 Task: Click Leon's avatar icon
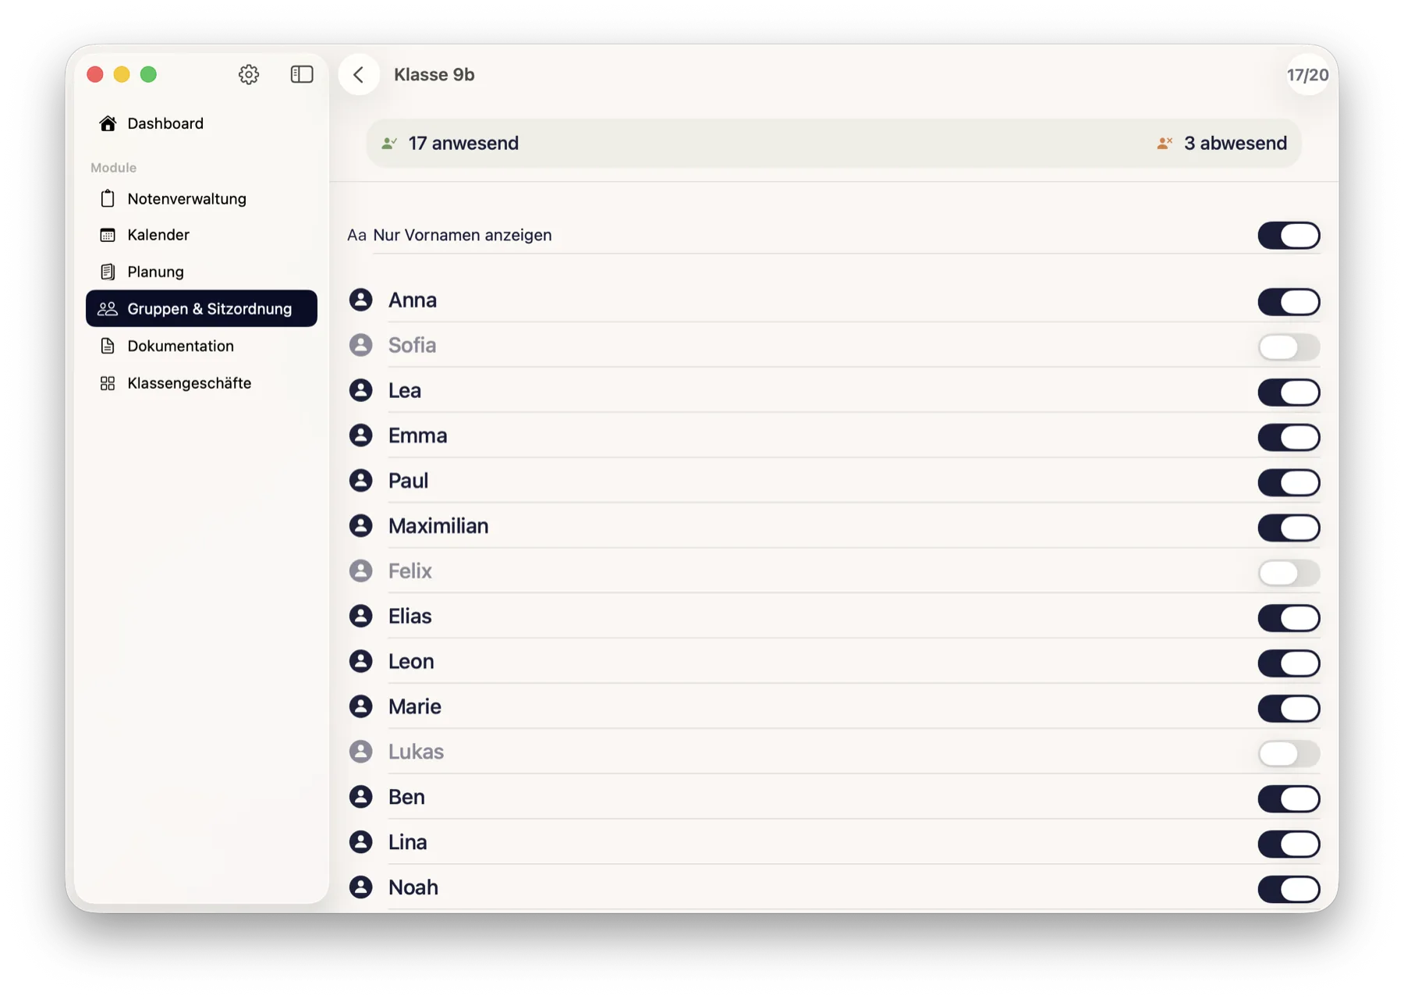click(360, 662)
